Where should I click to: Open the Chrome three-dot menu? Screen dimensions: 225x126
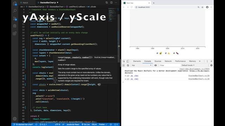211,7
